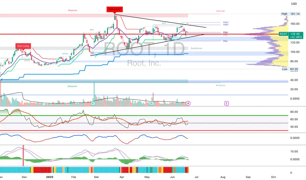This screenshot has width=306, height=180.
Task: Click the May label on time axis
Action: click(147, 177)
